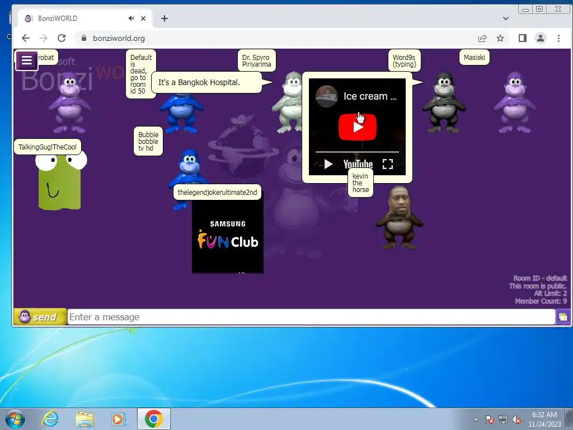Image resolution: width=573 pixels, height=430 pixels.
Task: Select the BonziWORLD tab
Action: point(85,18)
